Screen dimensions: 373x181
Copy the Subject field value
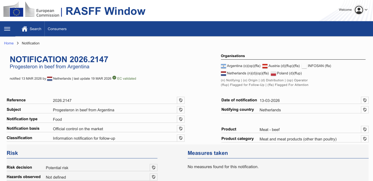(181, 110)
